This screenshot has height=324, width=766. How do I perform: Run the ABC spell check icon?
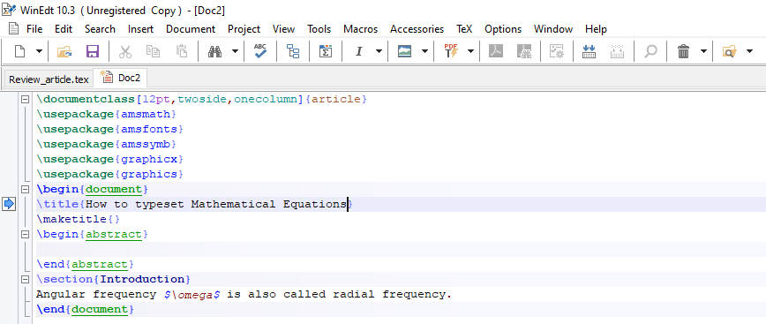259,51
